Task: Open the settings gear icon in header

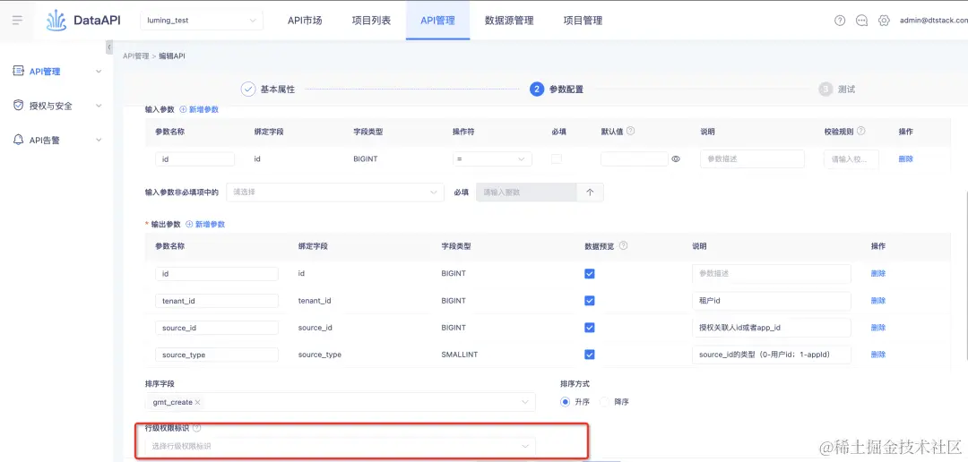Action: [x=884, y=21]
